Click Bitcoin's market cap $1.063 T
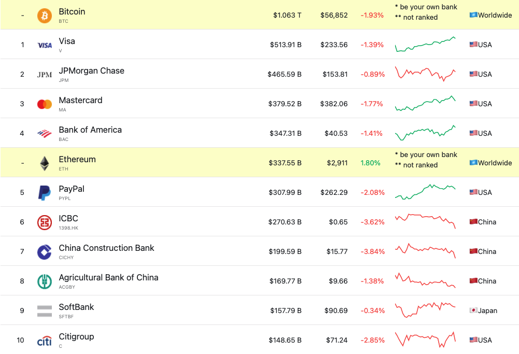Screen dimensions: 519x354 point(287,15)
